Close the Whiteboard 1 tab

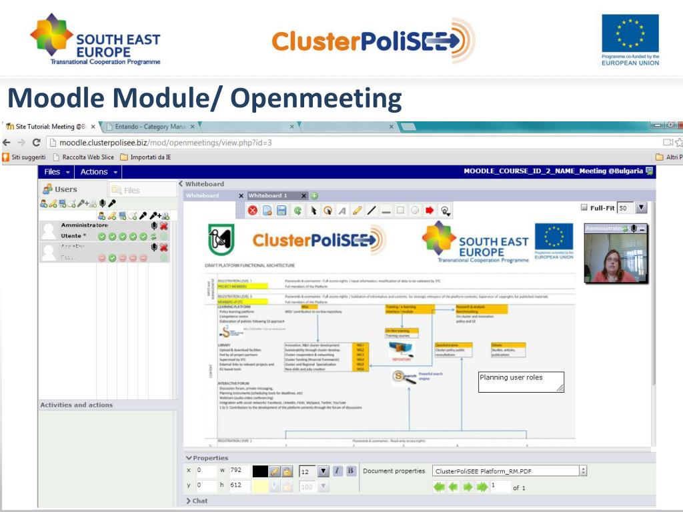(x=303, y=196)
